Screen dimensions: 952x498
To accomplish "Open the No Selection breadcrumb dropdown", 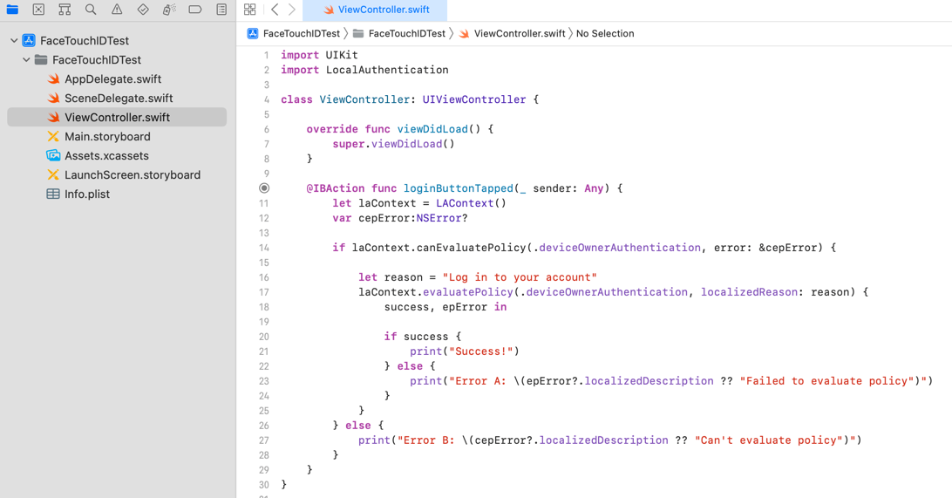I will pyautogui.click(x=605, y=34).
